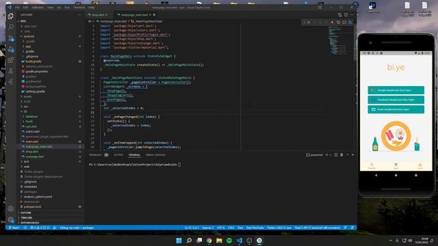Screen dimensions: 438x246
Task: Click the kill terminal trash icon
Action: [x=342, y=155]
